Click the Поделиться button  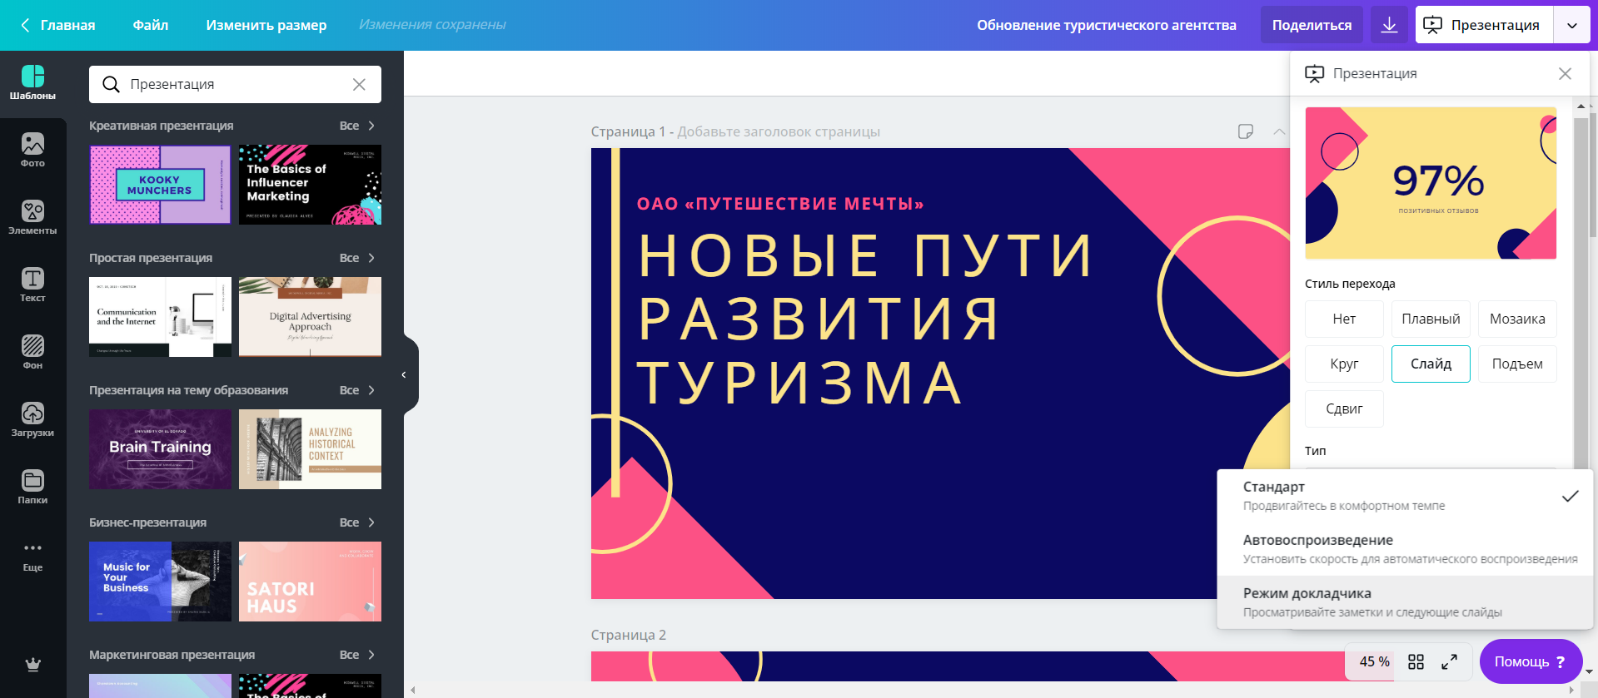coord(1311,25)
